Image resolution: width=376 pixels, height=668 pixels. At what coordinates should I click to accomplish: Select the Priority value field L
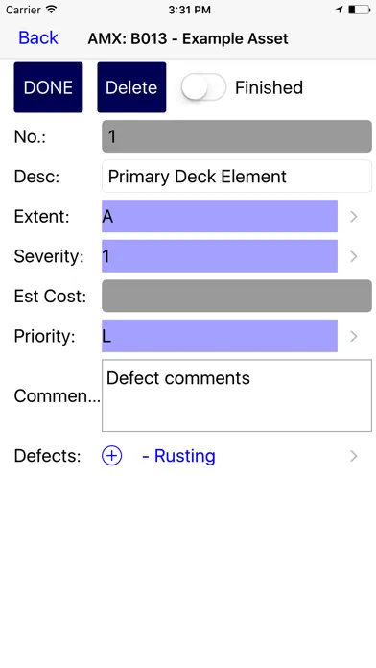coord(220,336)
